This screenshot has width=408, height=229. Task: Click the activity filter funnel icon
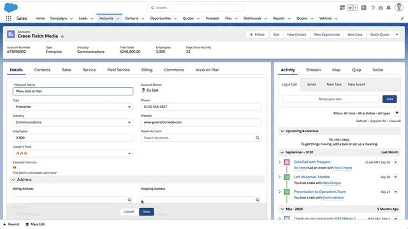[x=397, y=113]
